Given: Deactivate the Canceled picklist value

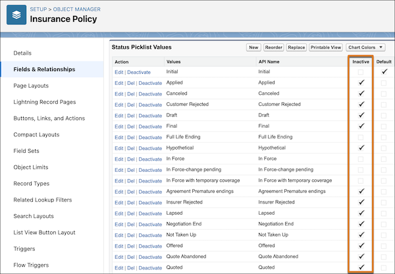Looking at the screenshot, I should tap(150, 94).
